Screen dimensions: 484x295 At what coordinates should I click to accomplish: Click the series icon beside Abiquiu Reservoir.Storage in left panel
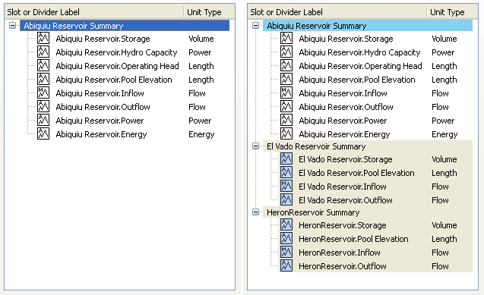tap(43, 38)
